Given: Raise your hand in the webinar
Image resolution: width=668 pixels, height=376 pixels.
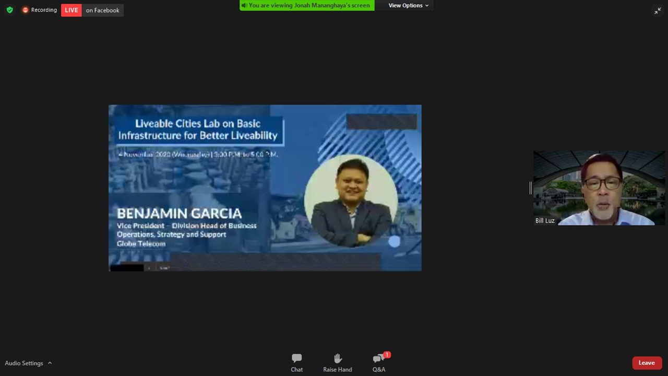Looking at the screenshot, I should [x=337, y=362].
